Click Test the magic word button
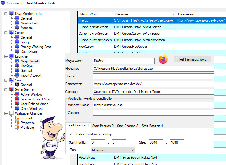This screenshot has height=165, width=226. [192, 59]
